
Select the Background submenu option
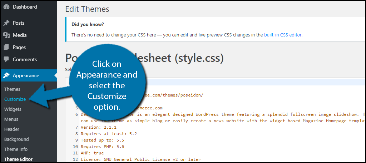(16, 139)
